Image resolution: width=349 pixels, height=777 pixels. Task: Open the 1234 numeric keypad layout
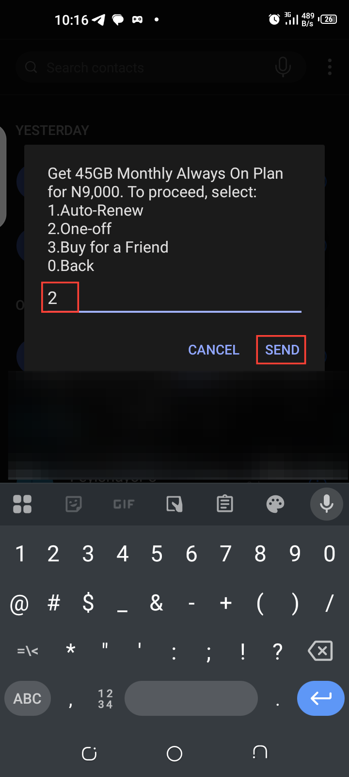tap(105, 698)
